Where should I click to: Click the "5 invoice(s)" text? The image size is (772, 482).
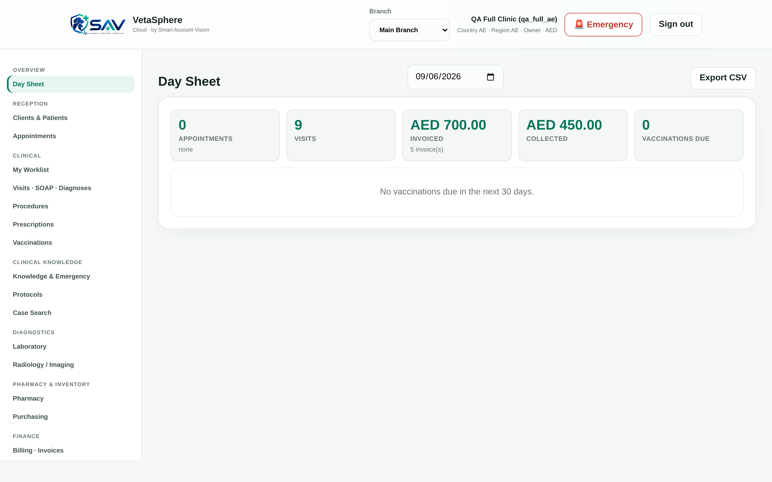coord(426,149)
